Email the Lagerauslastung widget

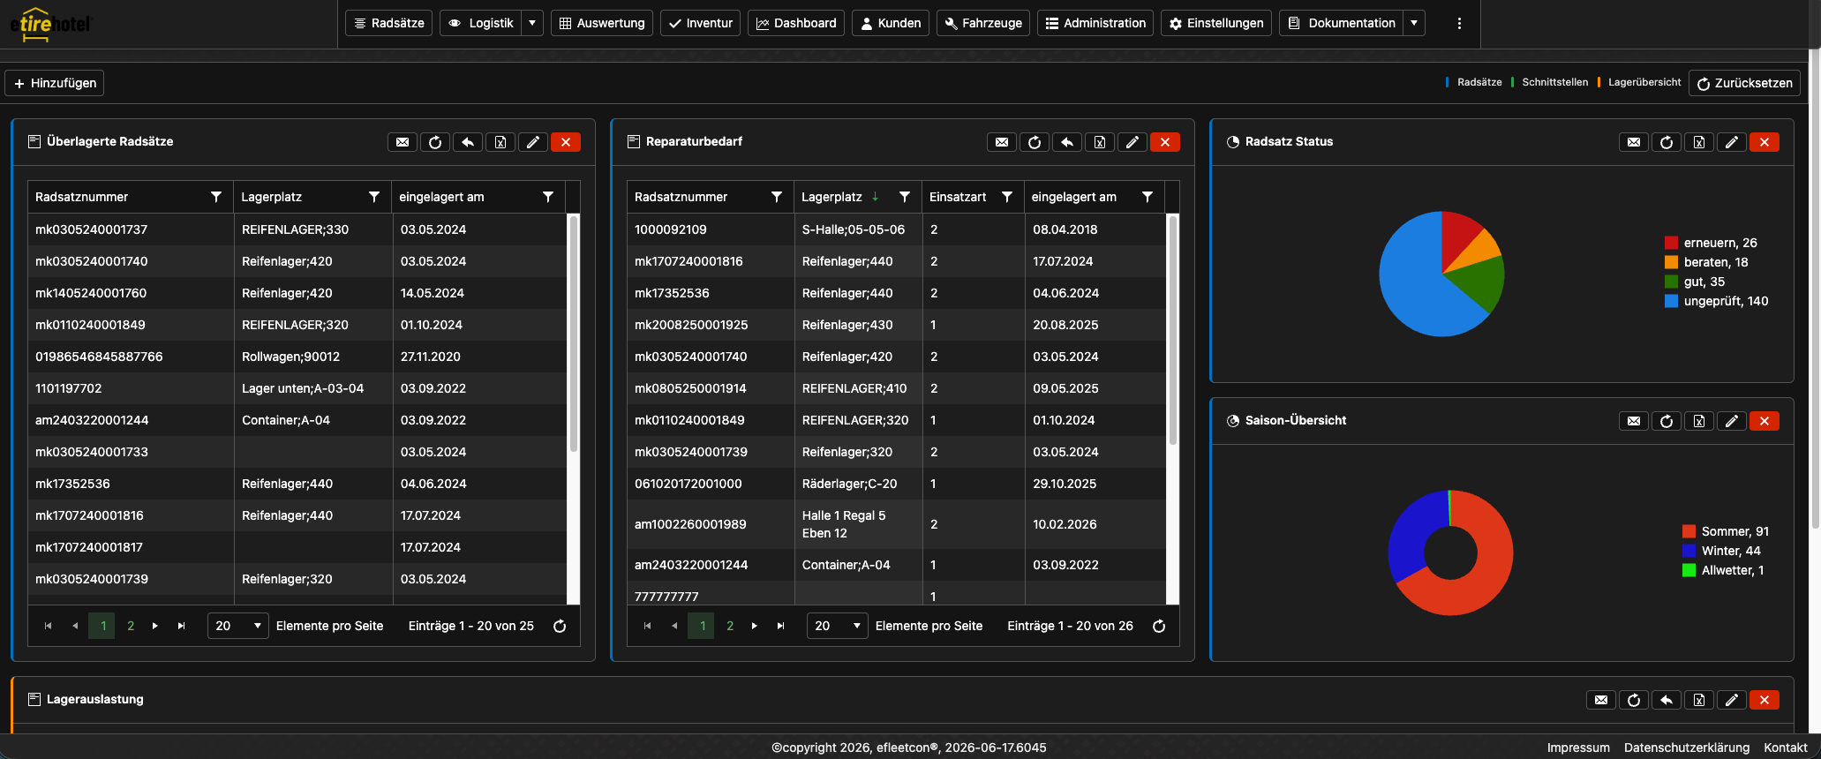1601,700
